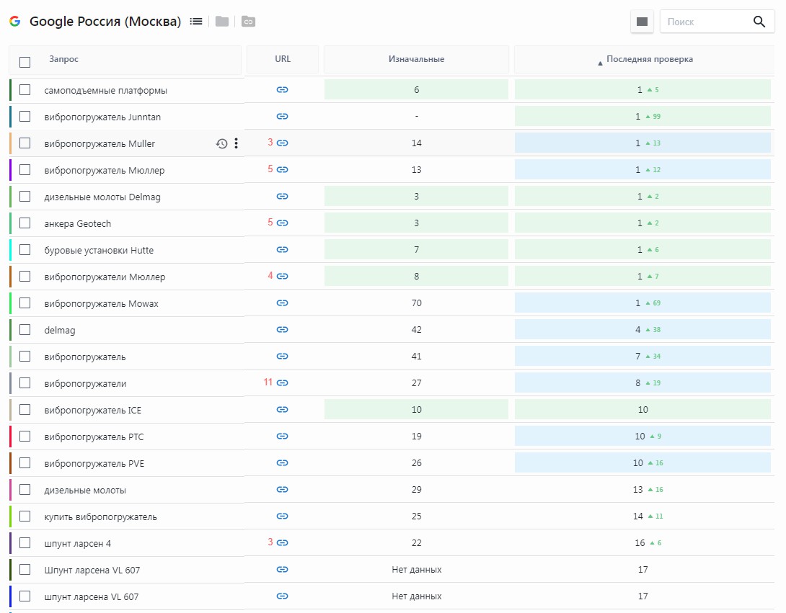
Task: Open URL link for самоподъемные платформы
Action: pos(283,90)
